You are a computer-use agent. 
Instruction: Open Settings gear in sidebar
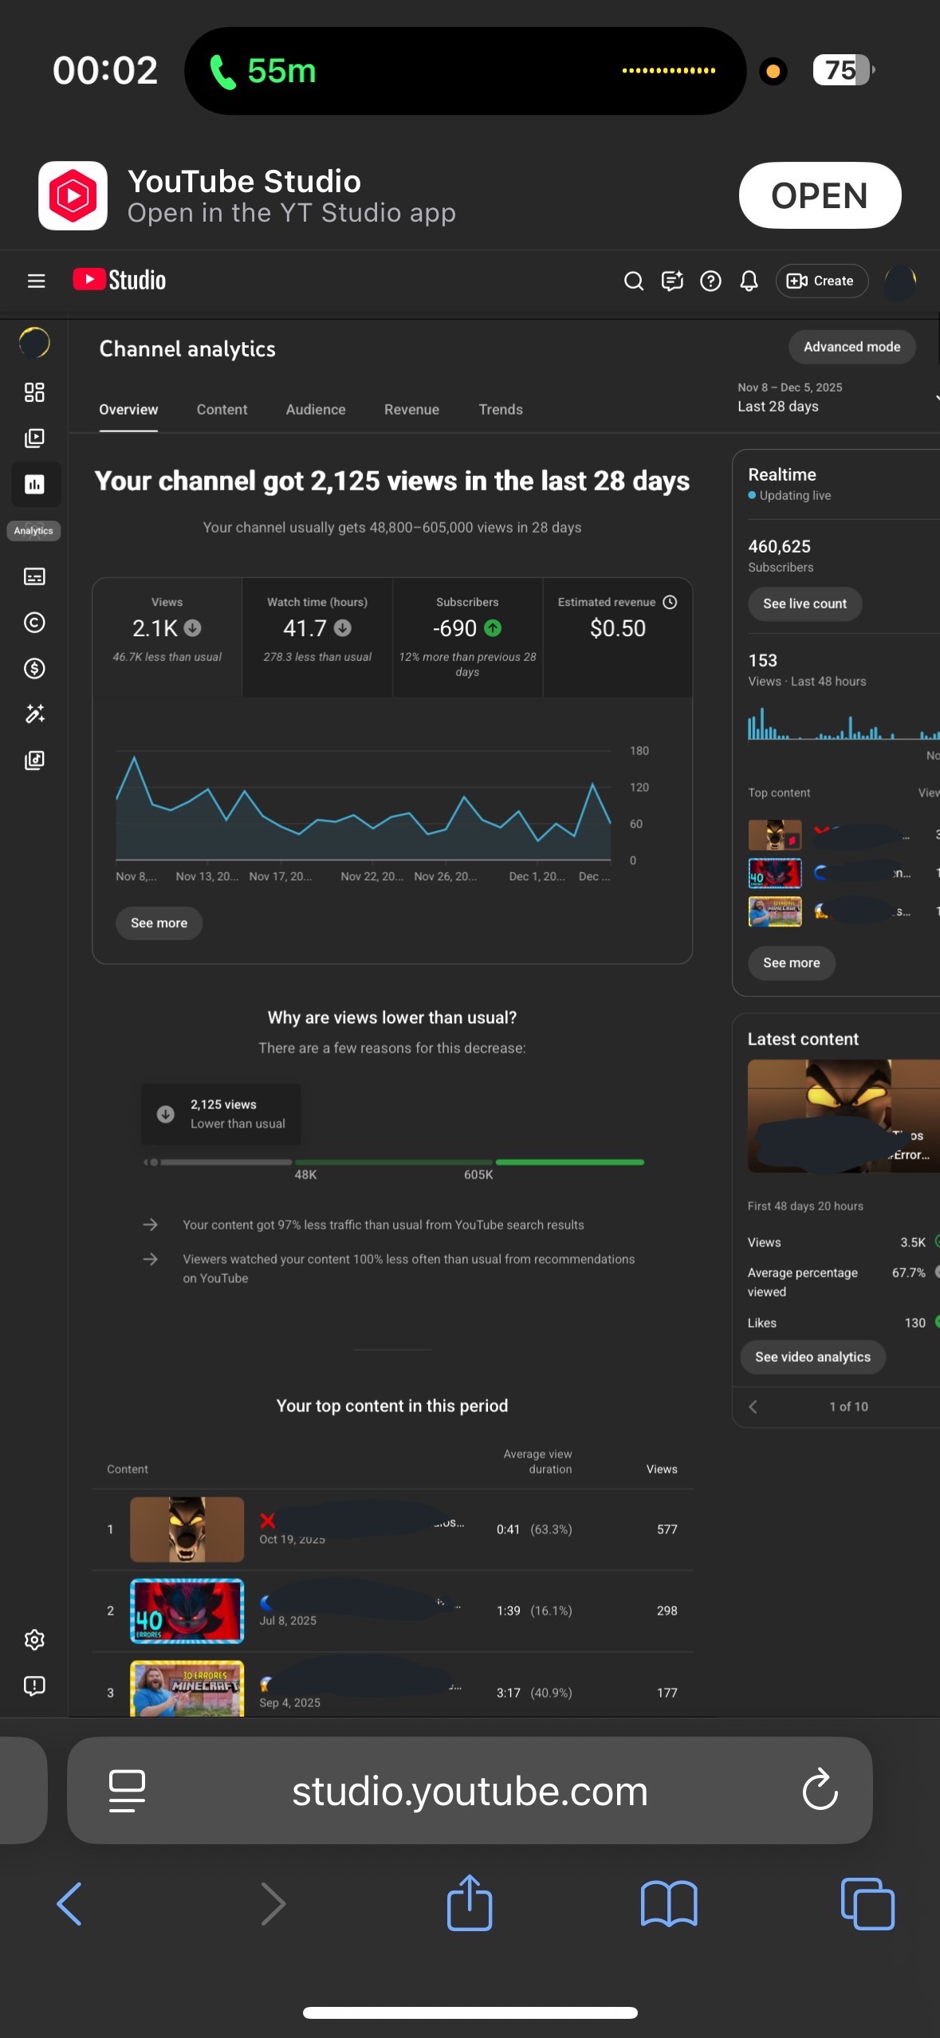click(x=34, y=1640)
